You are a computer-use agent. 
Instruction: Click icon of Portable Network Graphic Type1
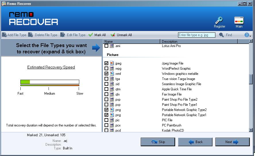tap(112, 115)
